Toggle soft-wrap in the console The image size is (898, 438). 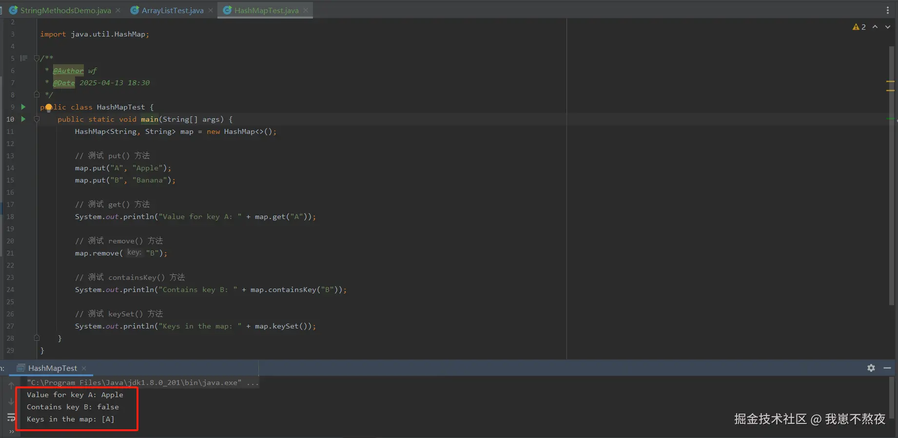coord(11,418)
